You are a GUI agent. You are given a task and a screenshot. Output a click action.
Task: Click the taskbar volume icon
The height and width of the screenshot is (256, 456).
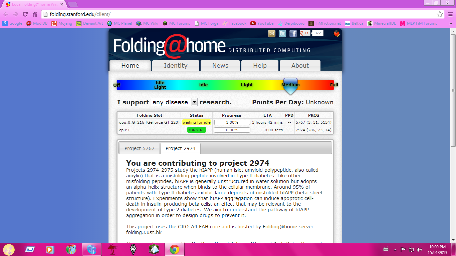pyautogui.click(x=419, y=249)
